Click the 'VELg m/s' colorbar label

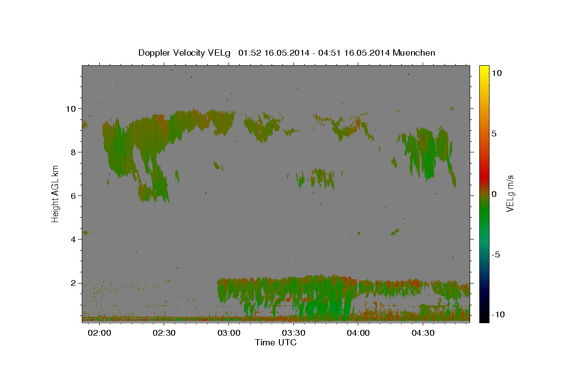[510, 193]
